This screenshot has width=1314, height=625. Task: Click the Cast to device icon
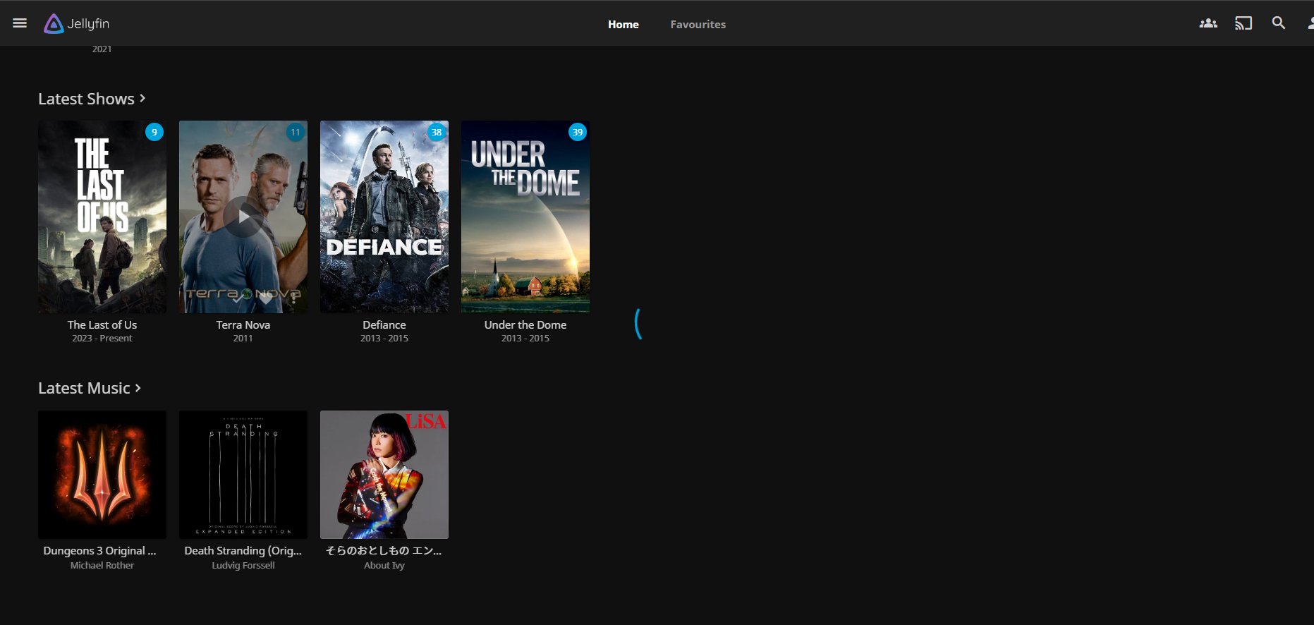point(1243,23)
